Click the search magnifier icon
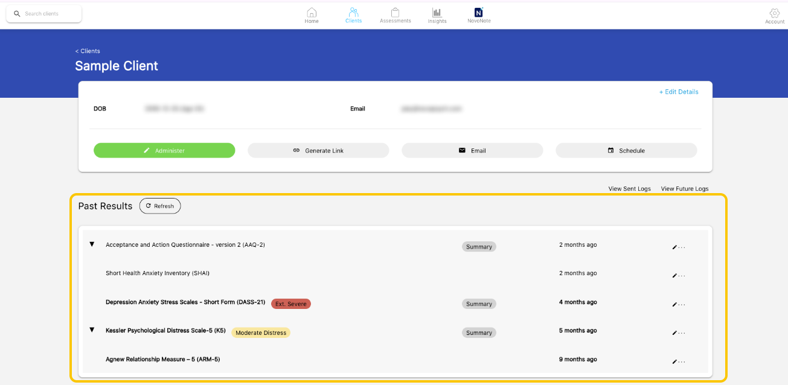 17,14
